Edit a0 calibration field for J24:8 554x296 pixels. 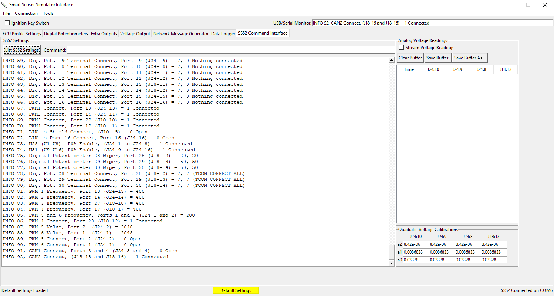(x=468, y=260)
